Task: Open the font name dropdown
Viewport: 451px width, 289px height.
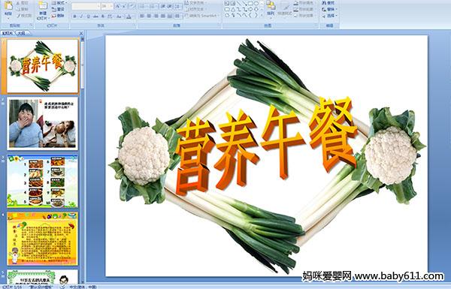Action: click(x=86, y=6)
